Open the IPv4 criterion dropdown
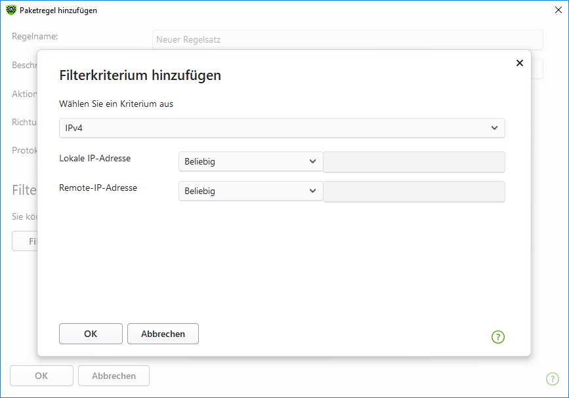This screenshot has height=398, width=569. click(282, 128)
